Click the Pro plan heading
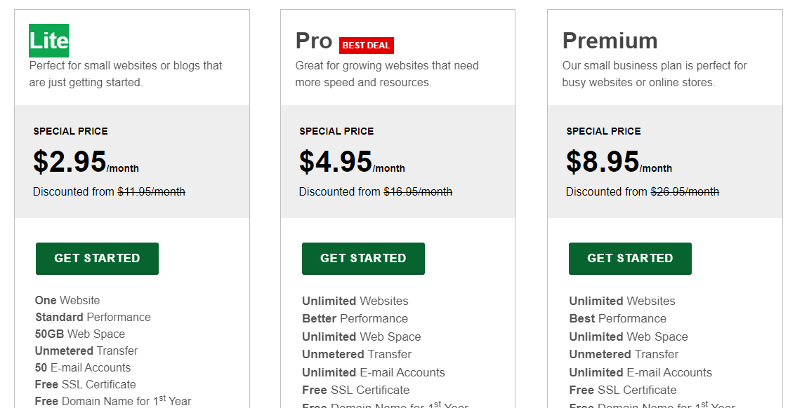Screen dimensions: 795x408 314,41
